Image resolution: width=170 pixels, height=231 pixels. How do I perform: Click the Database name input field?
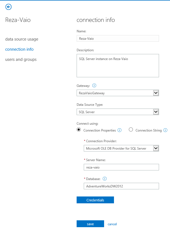(121, 186)
